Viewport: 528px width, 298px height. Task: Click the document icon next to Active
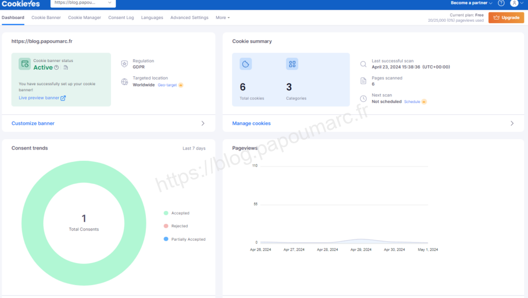click(x=66, y=68)
